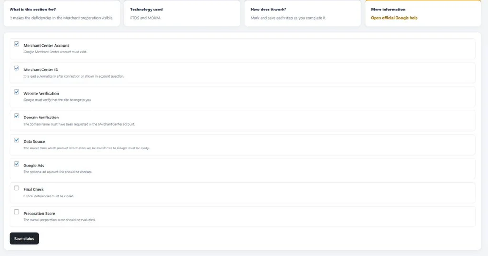Screen dimensions: 488x256
Task: Open official Google help link
Action: click(394, 18)
